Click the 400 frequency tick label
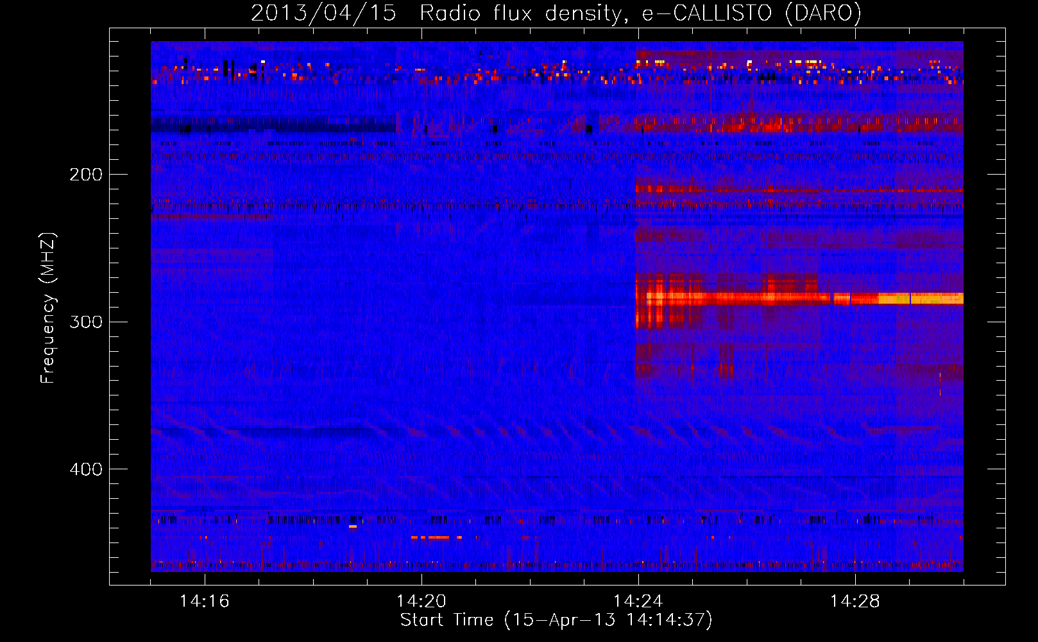 coord(86,469)
